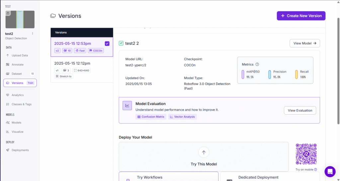Click the page vertical scrollbar
Viewport: 340px width, 181px height.
coord(338,70)
